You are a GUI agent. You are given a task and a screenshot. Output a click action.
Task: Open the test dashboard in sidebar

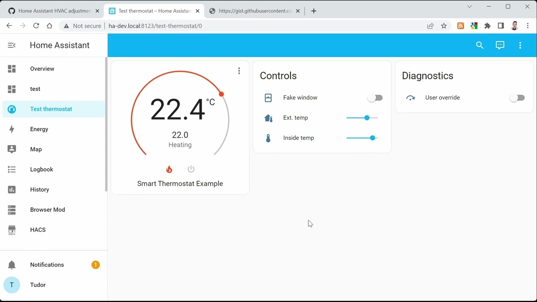tap(54, 89)
